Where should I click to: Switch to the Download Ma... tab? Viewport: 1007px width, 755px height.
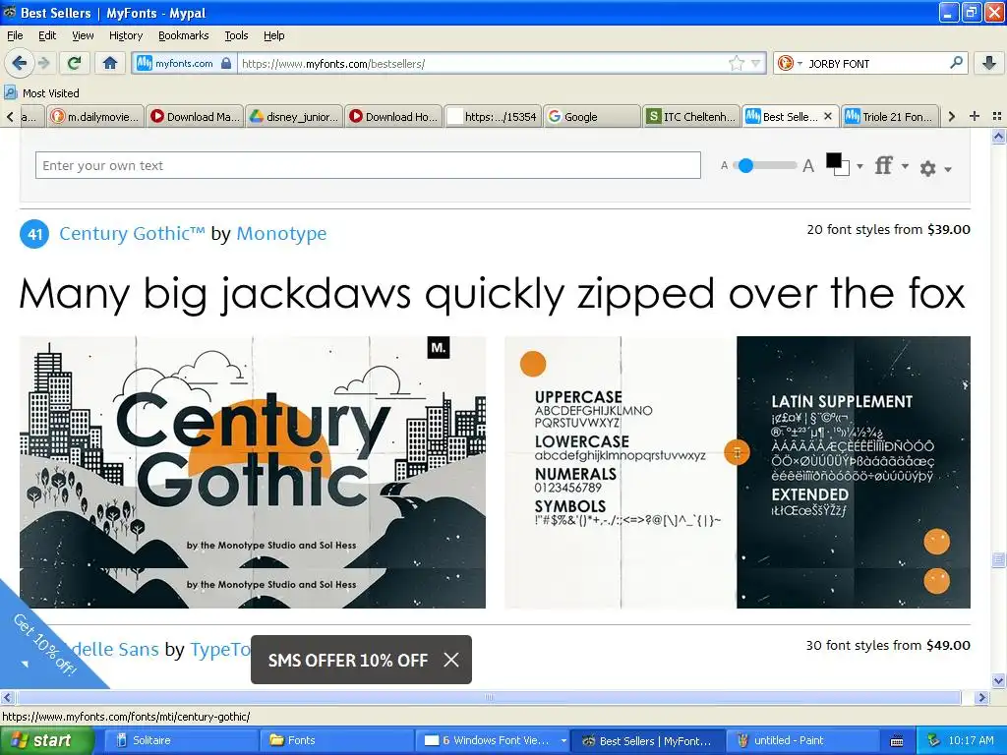[195, 116]
